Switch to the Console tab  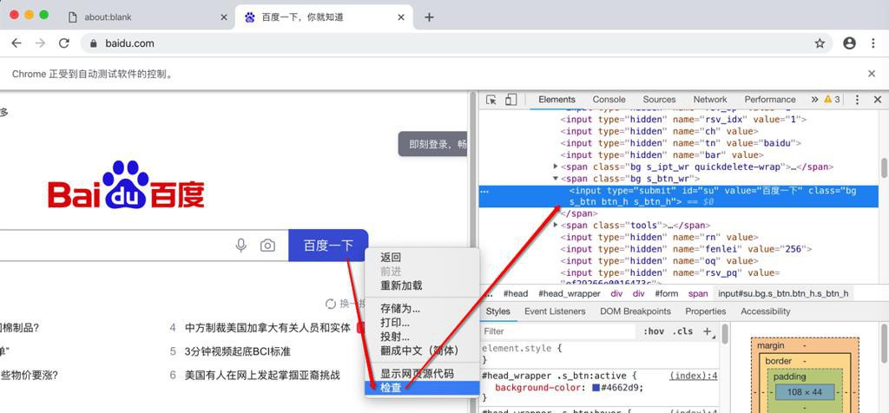tap(609, 99)
